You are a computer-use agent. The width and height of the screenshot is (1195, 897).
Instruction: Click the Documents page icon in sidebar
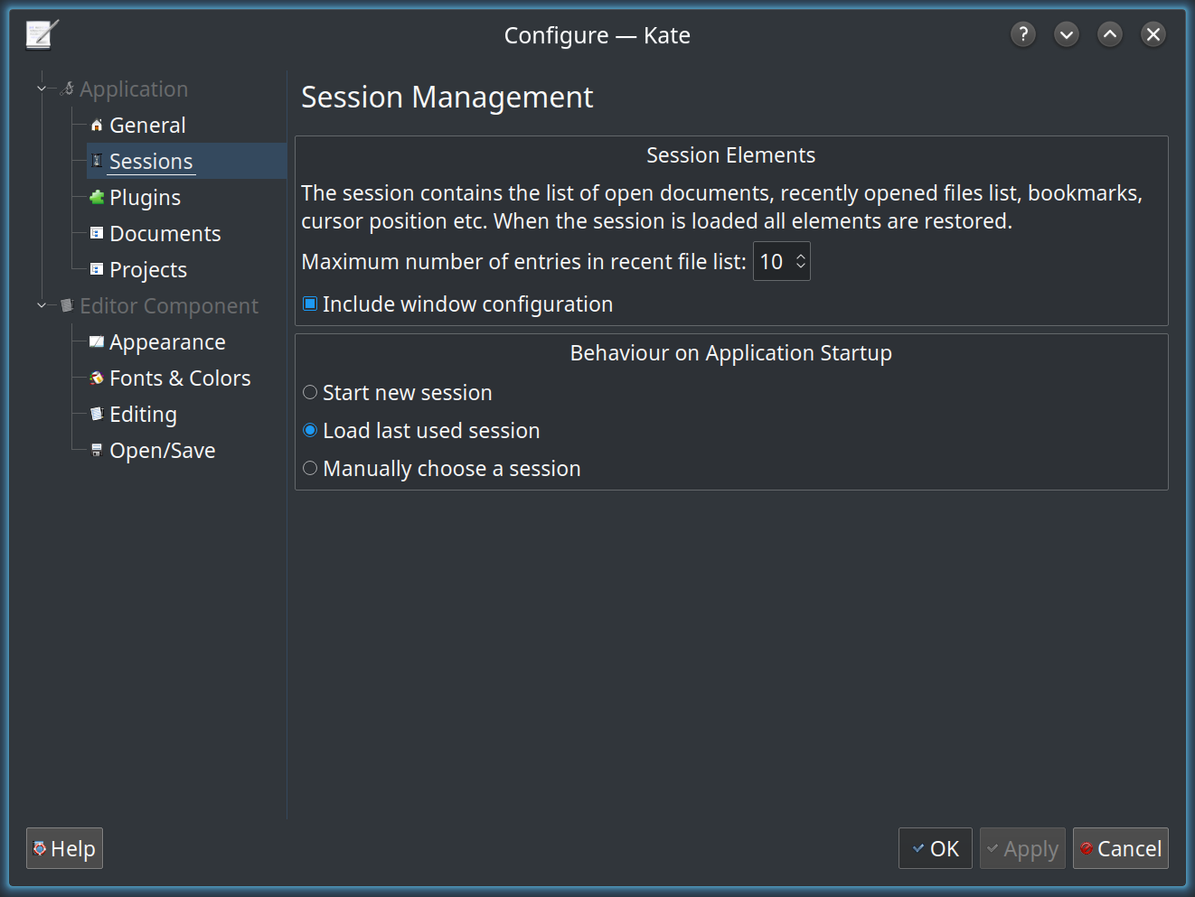click(x=97, y=234)
